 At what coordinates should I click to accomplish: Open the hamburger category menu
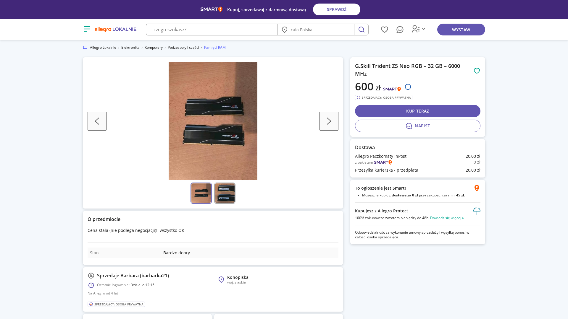point(87,29)
